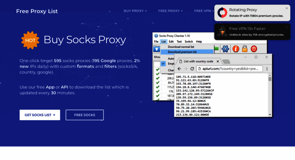Select proxy line 209.97.172.249:3128#SG
Image resolution: width=295 pixels, height=160 pixels.
click(x=194, y=94)
